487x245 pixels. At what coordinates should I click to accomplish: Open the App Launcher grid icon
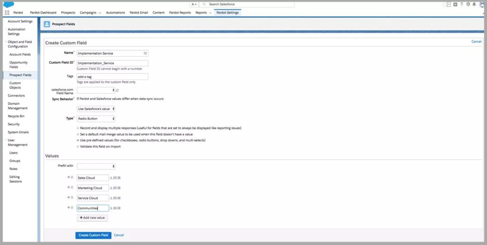point(7,13)
